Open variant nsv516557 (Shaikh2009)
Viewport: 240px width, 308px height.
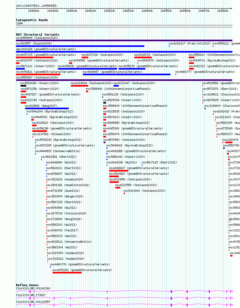click(x=34, y=43)
